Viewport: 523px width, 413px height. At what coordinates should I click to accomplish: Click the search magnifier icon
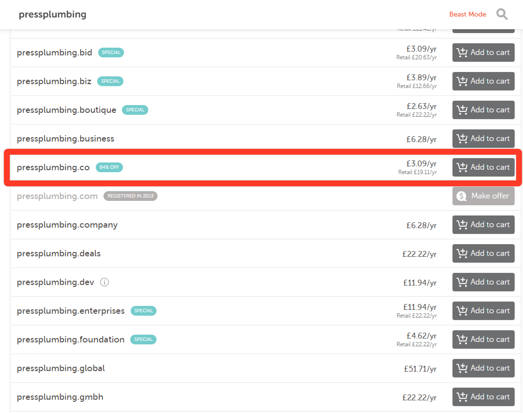coord(502,15)
